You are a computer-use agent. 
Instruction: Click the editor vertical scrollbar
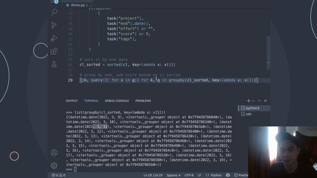point(268,52)
